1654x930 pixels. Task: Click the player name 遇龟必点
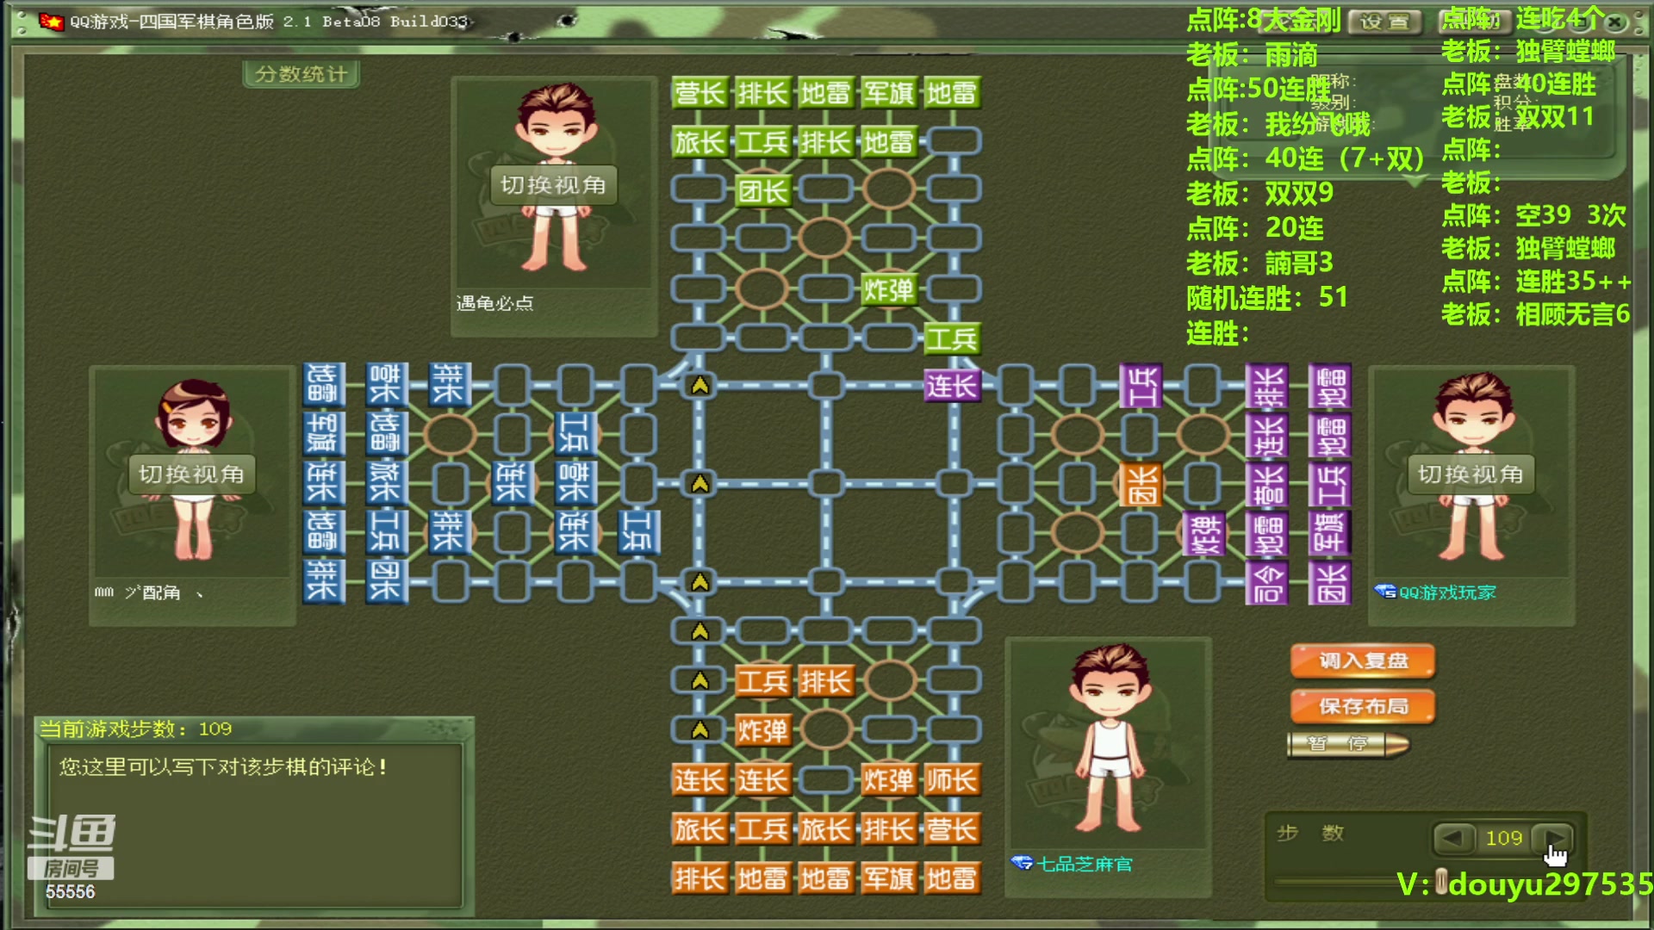pos(494,303)
